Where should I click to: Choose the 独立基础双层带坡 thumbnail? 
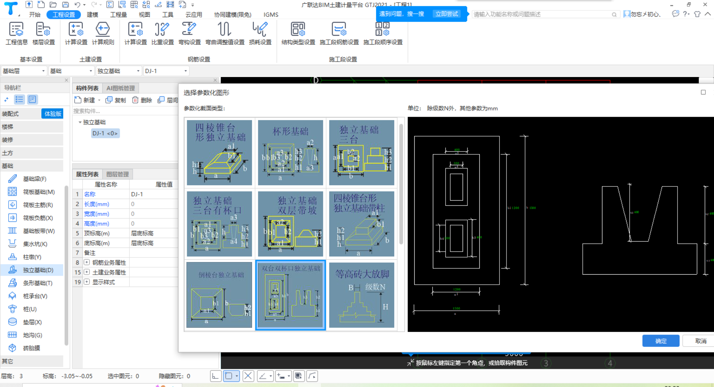pyautogui.click(x=290, y=224)
